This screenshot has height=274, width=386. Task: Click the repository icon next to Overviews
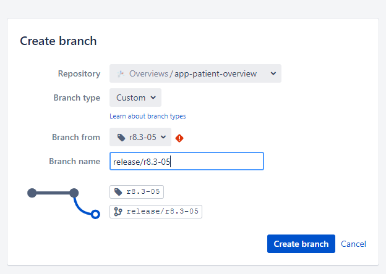[x=121, y=73]
